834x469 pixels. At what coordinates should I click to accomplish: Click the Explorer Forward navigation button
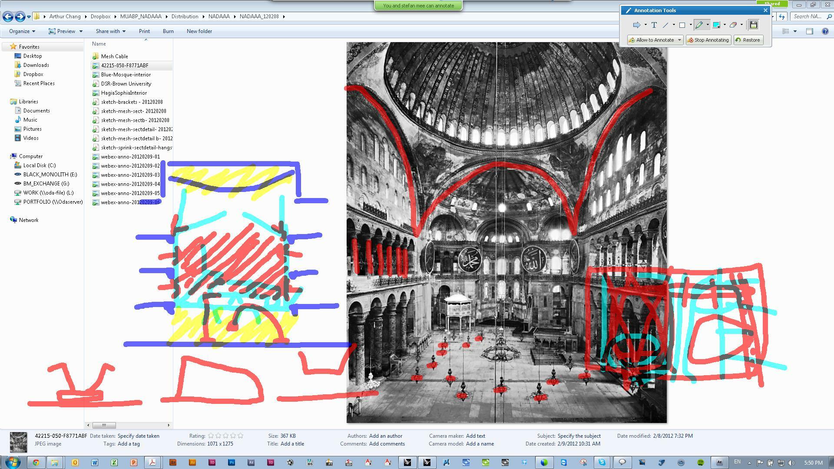(x=20, y=17)
